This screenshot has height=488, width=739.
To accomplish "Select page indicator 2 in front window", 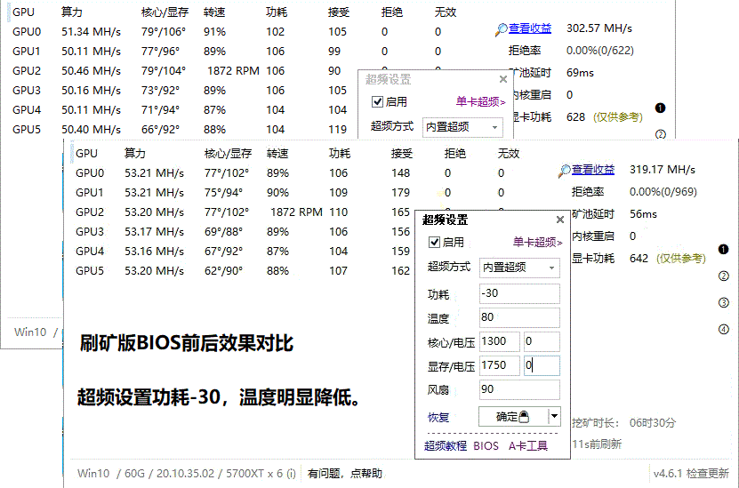I will click(x=723, y=276).
